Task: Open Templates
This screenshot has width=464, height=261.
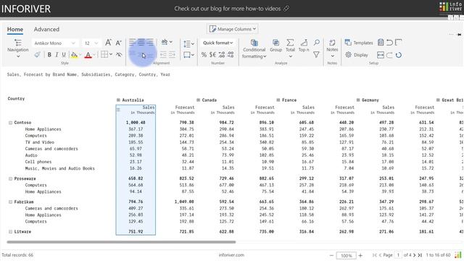Action: click(359, 43)
